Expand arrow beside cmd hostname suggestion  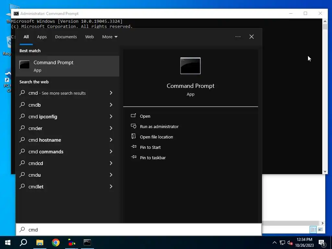111,139
